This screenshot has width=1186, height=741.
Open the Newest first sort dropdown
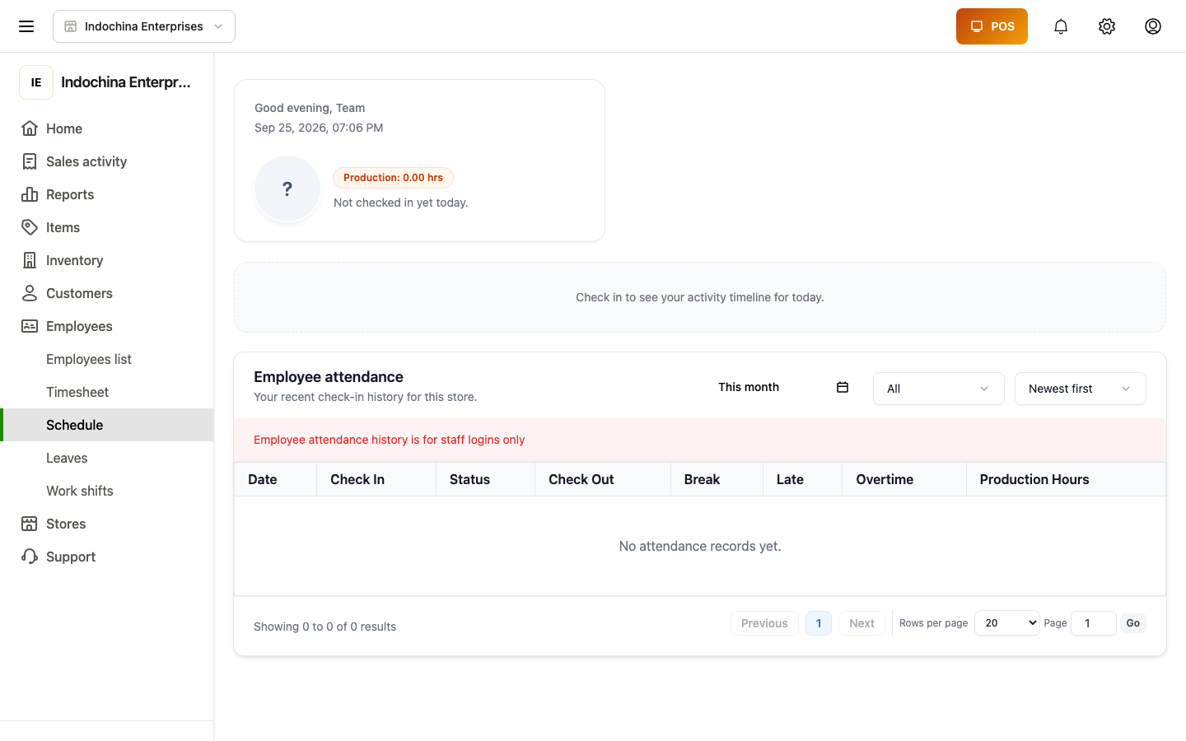tap(1081, 389)
